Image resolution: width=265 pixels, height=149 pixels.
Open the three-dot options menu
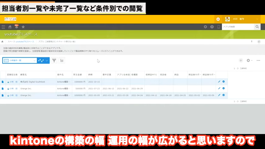pos(258,61)
